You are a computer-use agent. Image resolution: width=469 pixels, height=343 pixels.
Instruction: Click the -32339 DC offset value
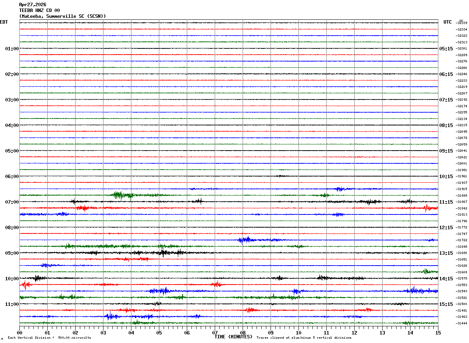462,23
